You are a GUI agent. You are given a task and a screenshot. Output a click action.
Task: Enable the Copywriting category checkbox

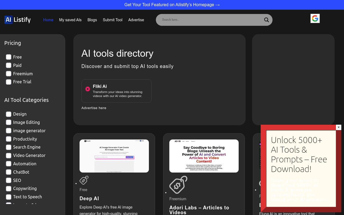pos(9,189)
